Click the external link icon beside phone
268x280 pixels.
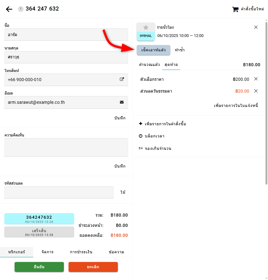[x=122, y=79]
